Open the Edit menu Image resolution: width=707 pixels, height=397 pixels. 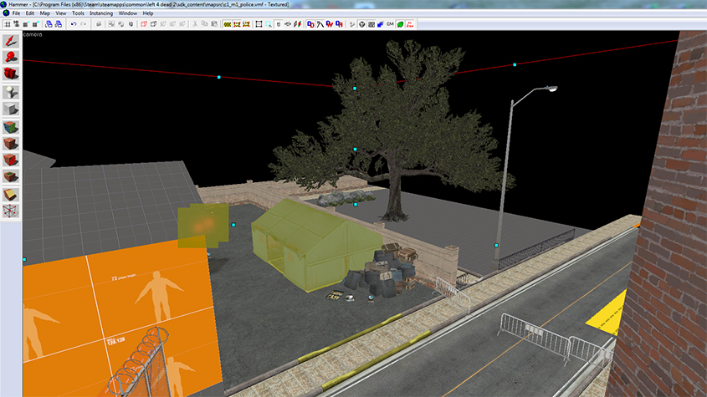[30, 13]
